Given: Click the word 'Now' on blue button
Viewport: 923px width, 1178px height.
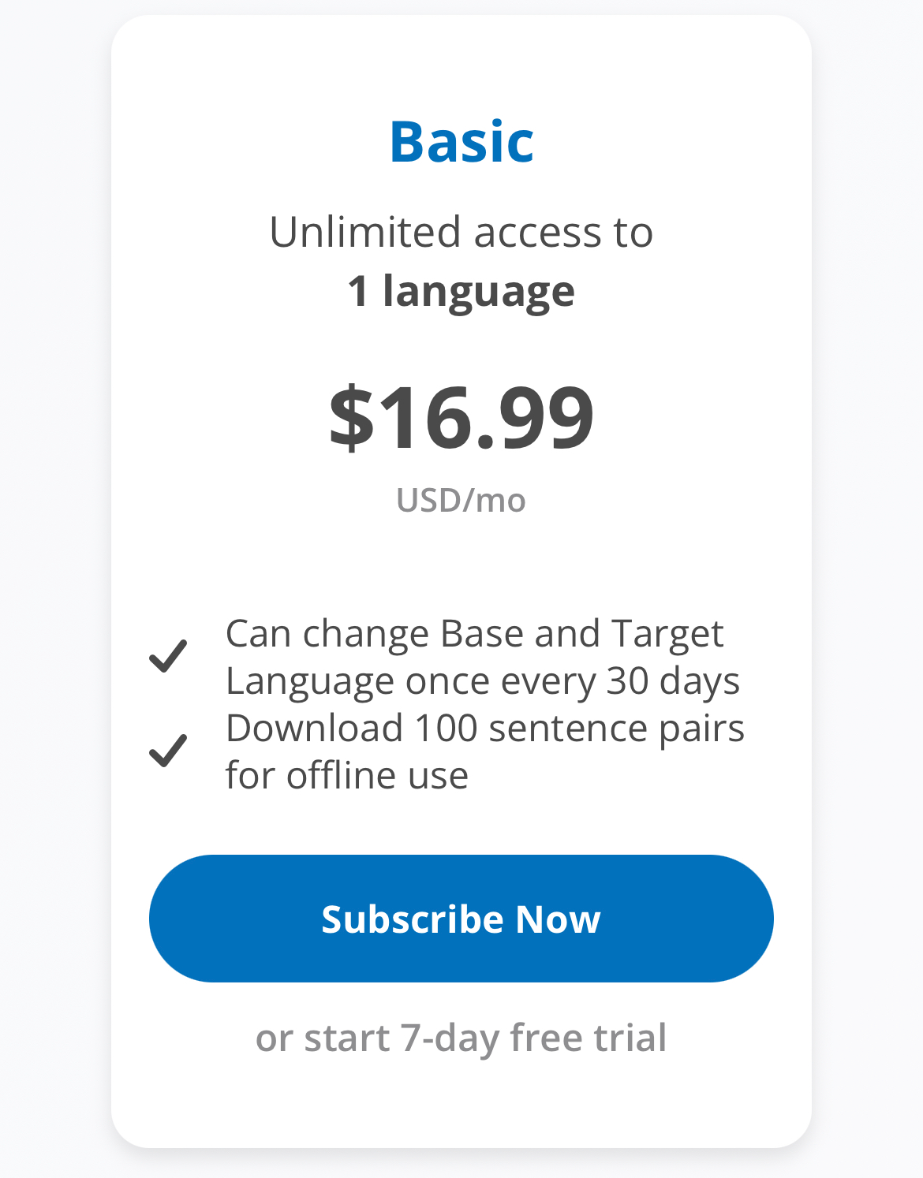Looking at the screenshot, I should click(558, 919).
